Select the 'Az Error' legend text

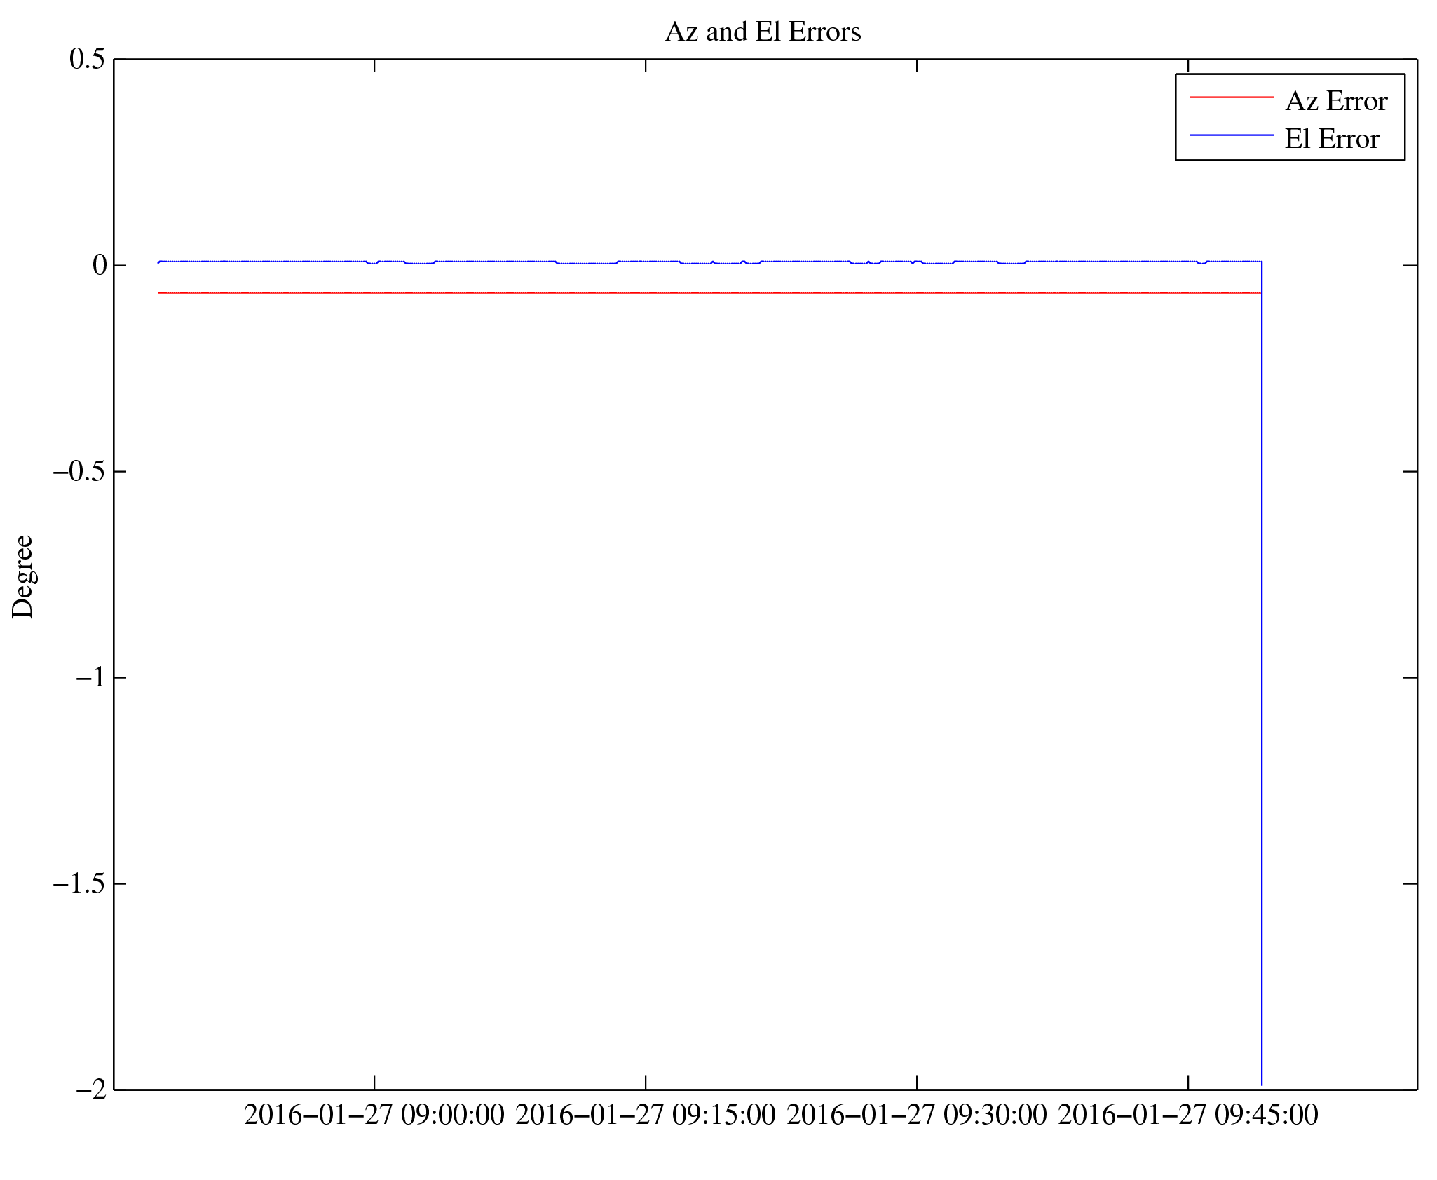pyautogui.click(x=1336, y=102)
